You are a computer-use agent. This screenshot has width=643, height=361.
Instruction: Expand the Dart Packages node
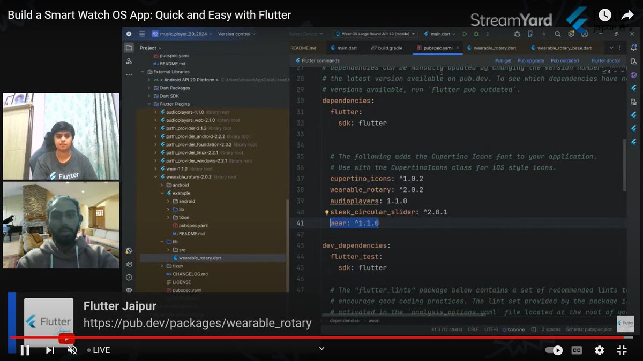pos(149,88)
